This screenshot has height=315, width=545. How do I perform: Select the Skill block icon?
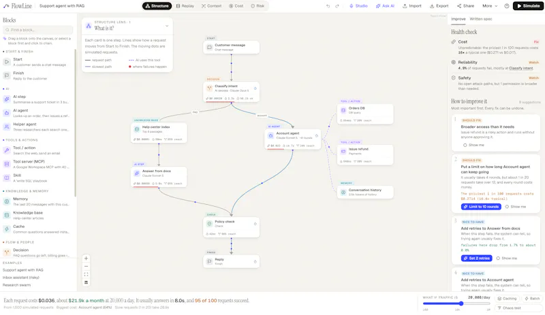pyautogui.click(x=7, y=178)
